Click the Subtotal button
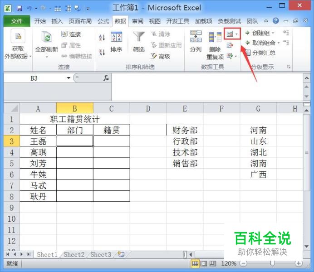Screen dimensions: 314x272 [x=261, y=53]
